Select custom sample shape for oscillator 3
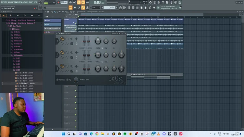Viewport: 244px width, 137px height. tap(76, 66)
